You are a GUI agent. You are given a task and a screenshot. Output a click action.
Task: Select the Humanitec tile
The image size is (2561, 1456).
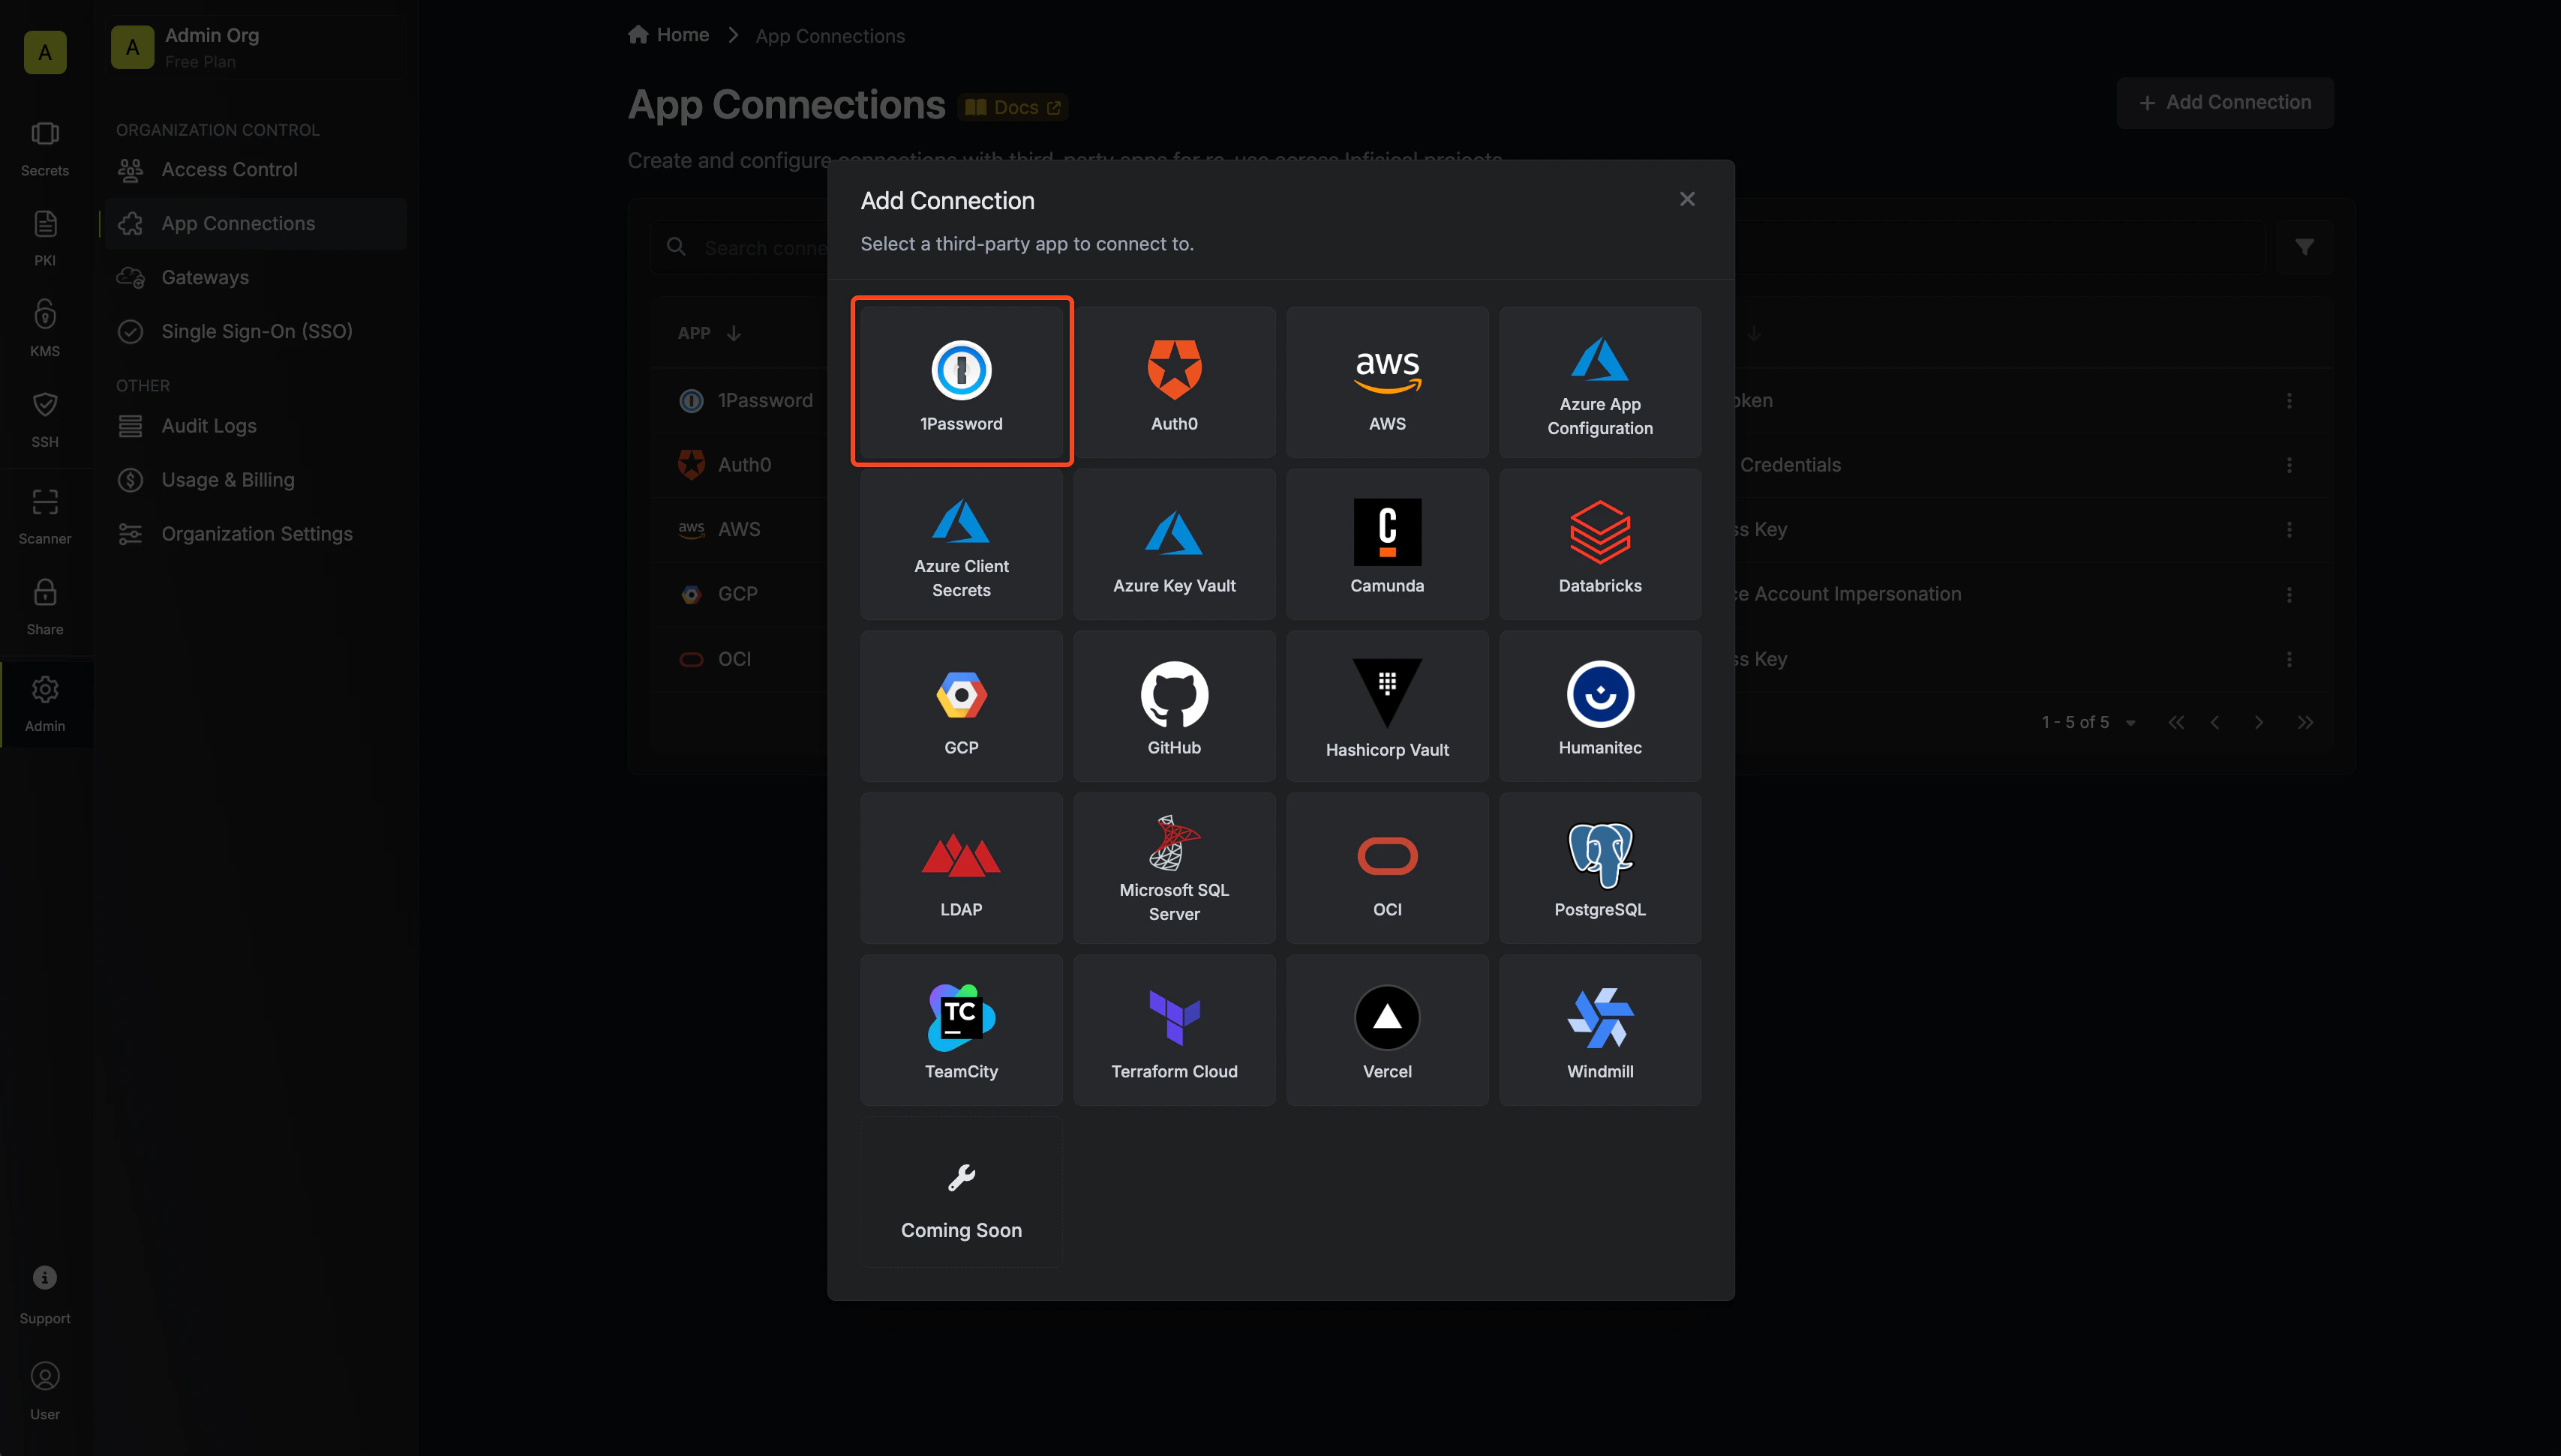pyautogui.click(x=1599, y=705)
